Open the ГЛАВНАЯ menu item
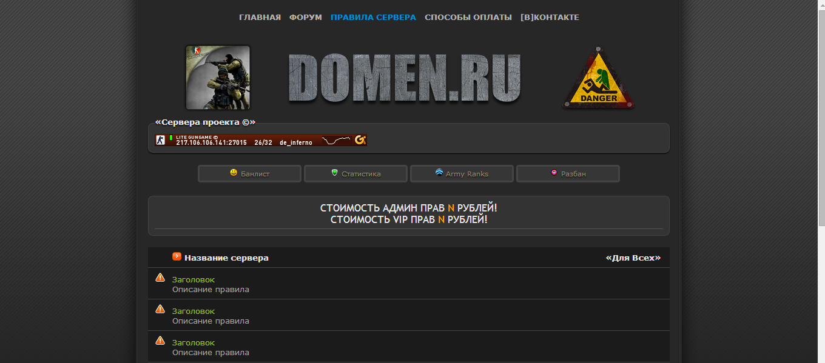825x363 pixels. click(x=260, y=17)
